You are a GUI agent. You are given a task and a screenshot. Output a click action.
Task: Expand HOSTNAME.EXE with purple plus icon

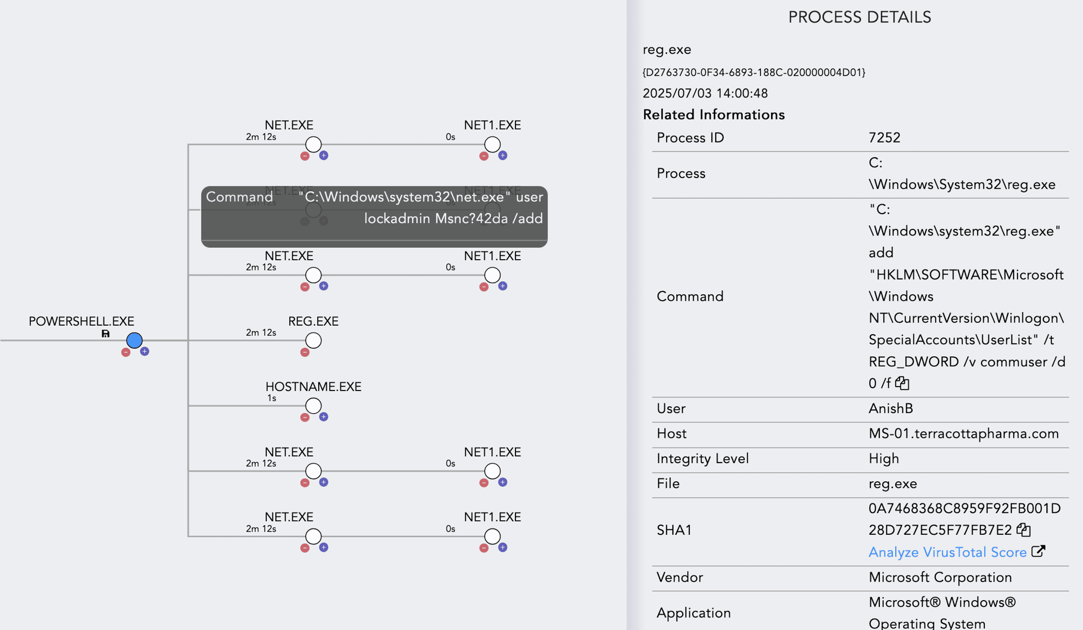click(324, 417)
